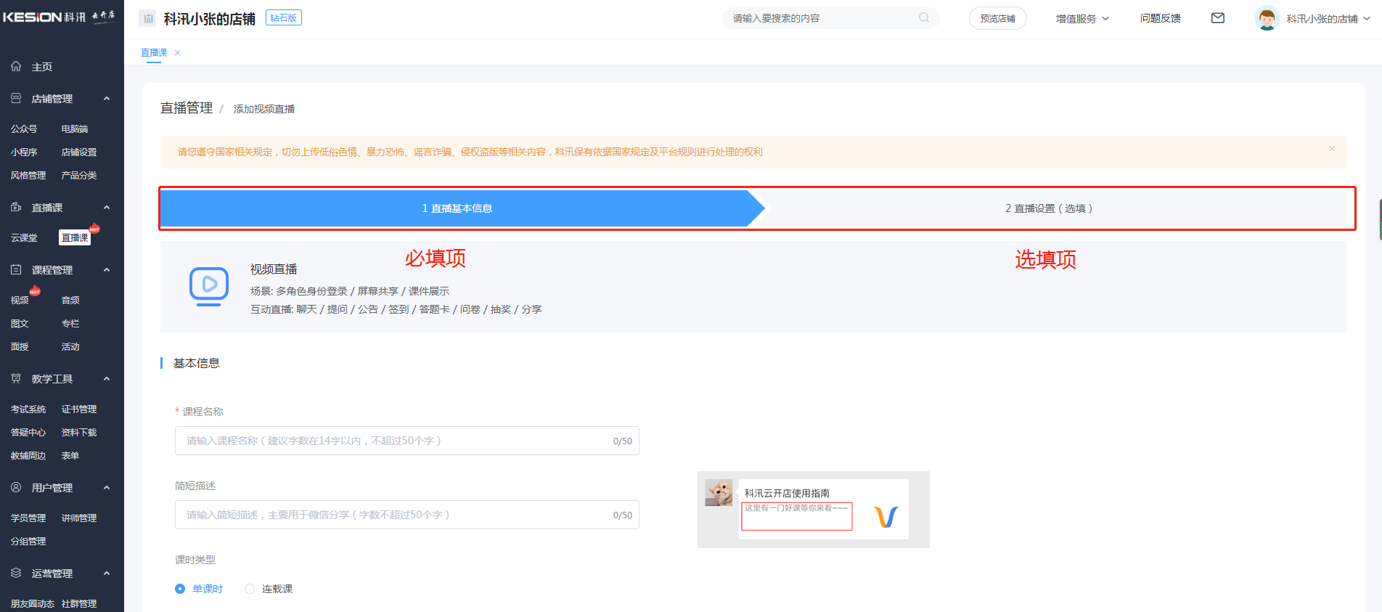Select the 单课时 radio option
This screenshot has height=612, width=1382.
tap(180, 589)
